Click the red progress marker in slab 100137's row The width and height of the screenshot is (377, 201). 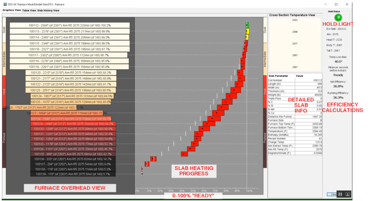click(x=147, y=164)
